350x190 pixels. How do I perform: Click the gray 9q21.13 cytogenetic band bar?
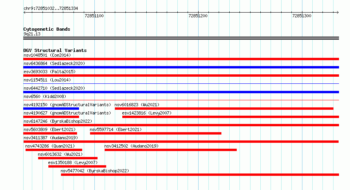(181, 38)
